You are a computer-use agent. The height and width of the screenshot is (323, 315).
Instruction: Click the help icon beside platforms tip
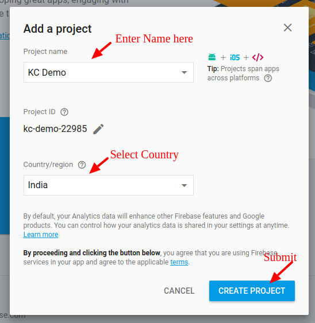[268, 78]
